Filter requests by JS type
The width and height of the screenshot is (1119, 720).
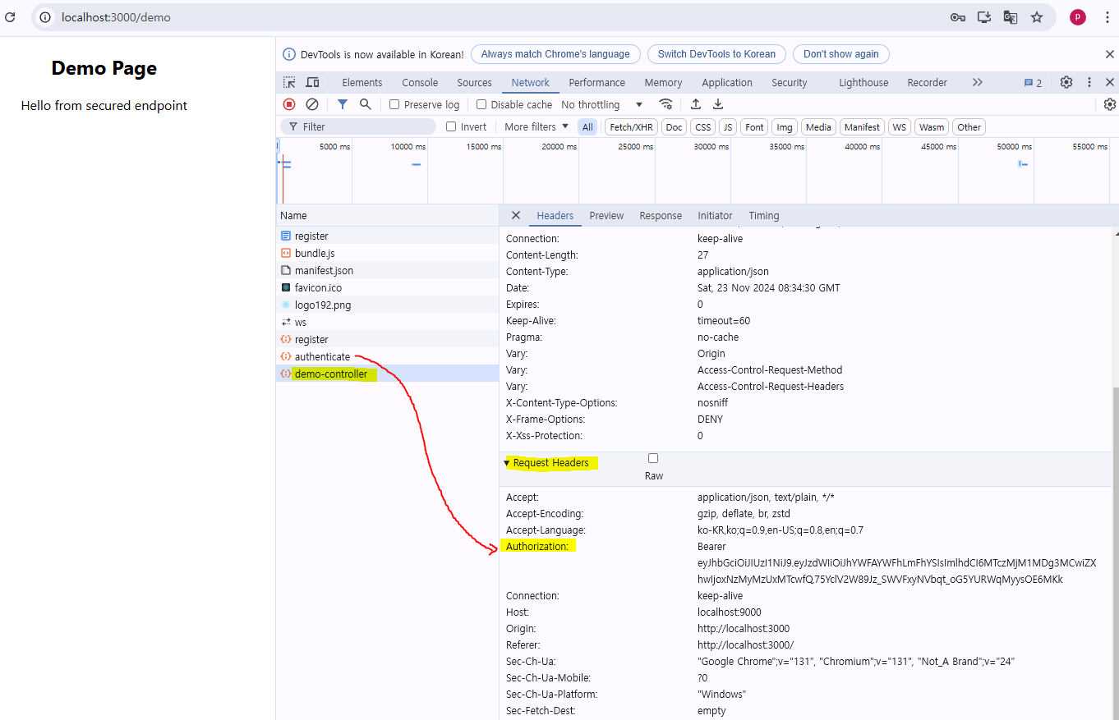tap(728, 126)
